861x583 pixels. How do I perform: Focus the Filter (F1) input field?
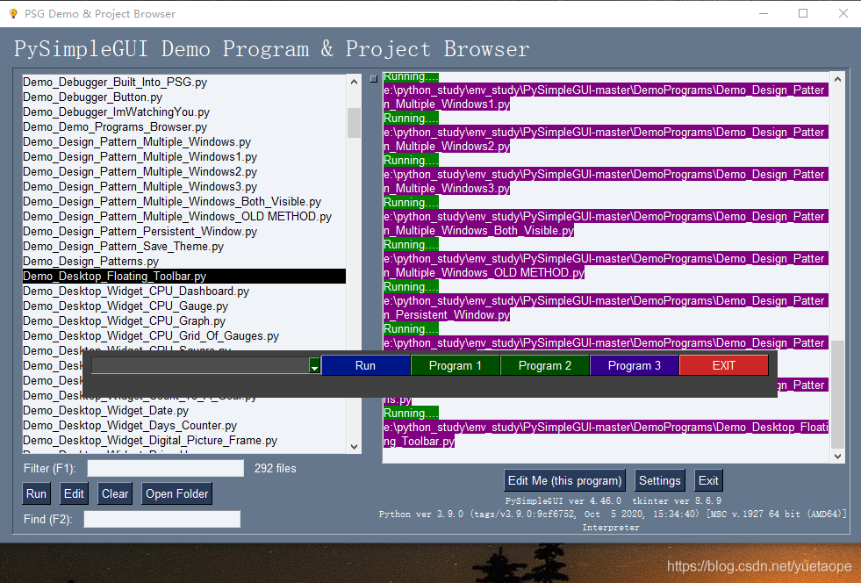pos(165,468)
